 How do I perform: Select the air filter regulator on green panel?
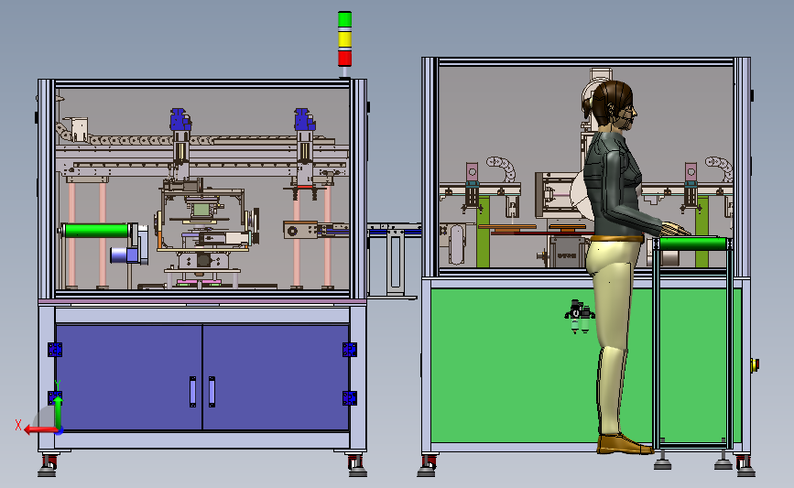click(580, 316)
